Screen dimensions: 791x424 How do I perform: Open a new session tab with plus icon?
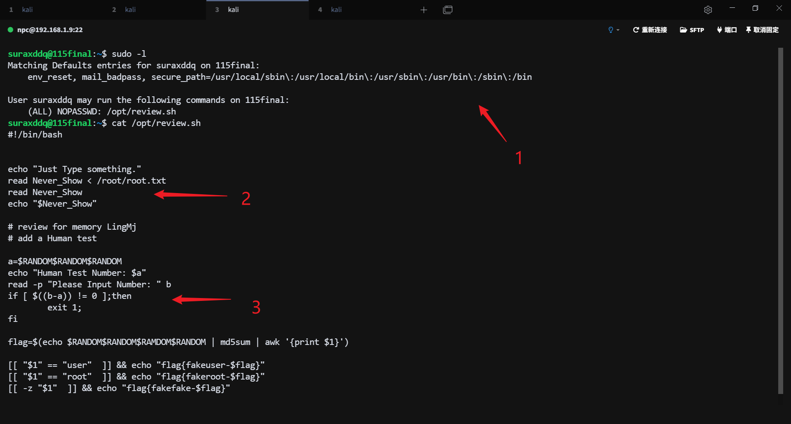pos(424,10)
